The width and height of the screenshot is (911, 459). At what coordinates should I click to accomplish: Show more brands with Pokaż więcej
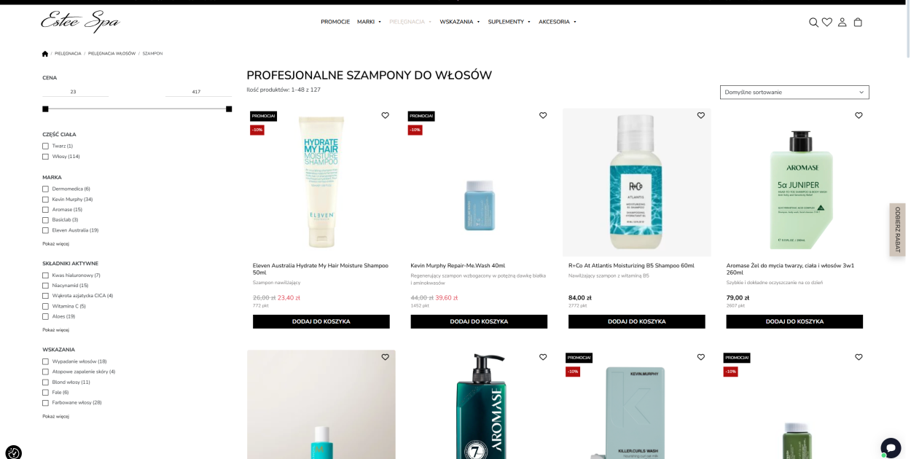(55, 244)
